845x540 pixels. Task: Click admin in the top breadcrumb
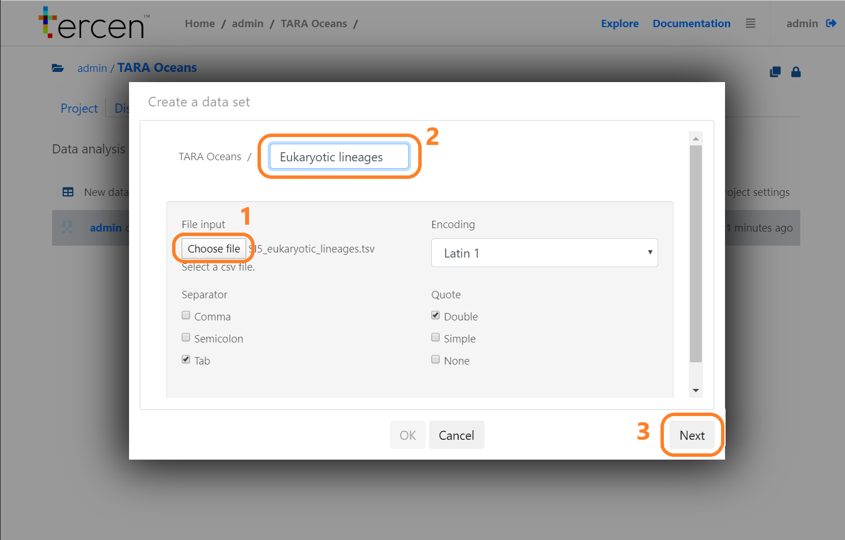point(247,24)
